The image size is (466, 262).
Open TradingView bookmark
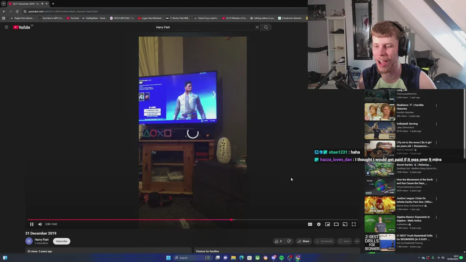(94, 18)
